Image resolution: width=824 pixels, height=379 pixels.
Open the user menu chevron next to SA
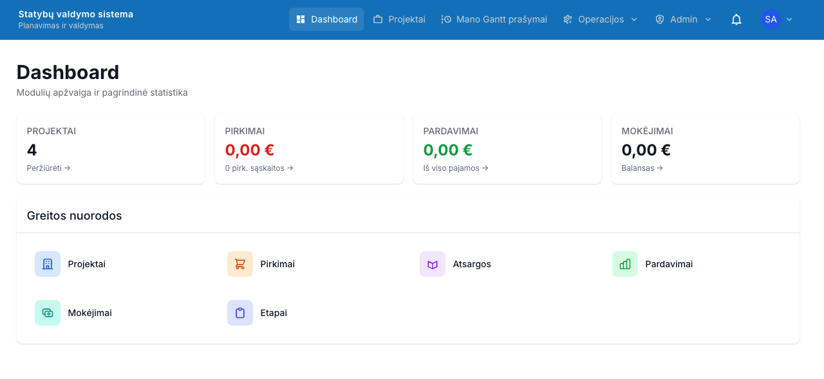point(789,19)
